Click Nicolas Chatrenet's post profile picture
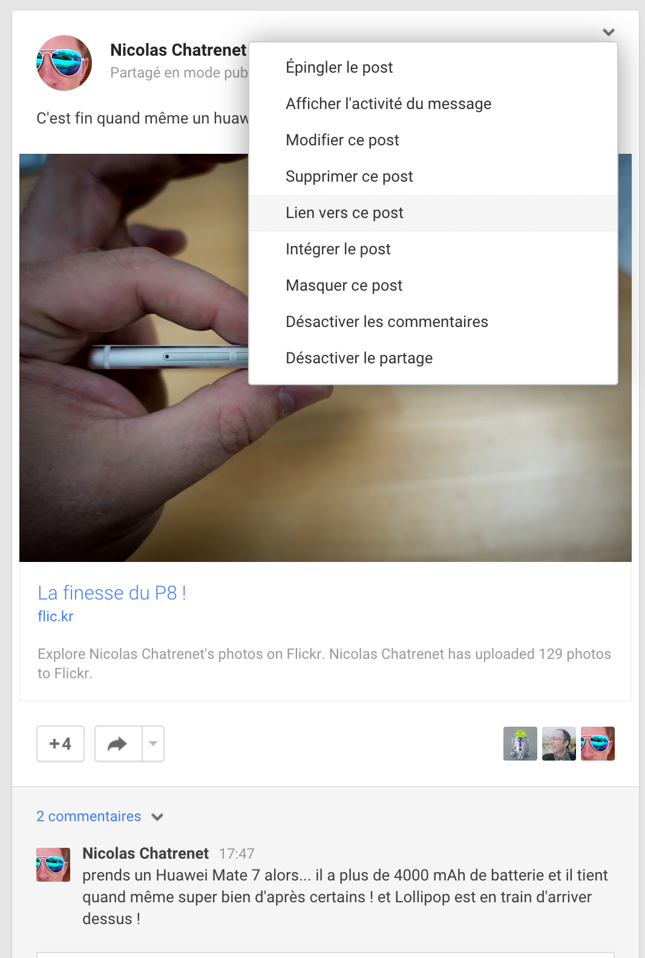645x958 pixels. 64,63
